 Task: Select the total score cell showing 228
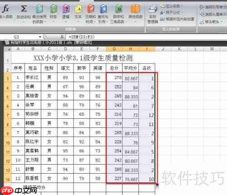coord(114,142)
